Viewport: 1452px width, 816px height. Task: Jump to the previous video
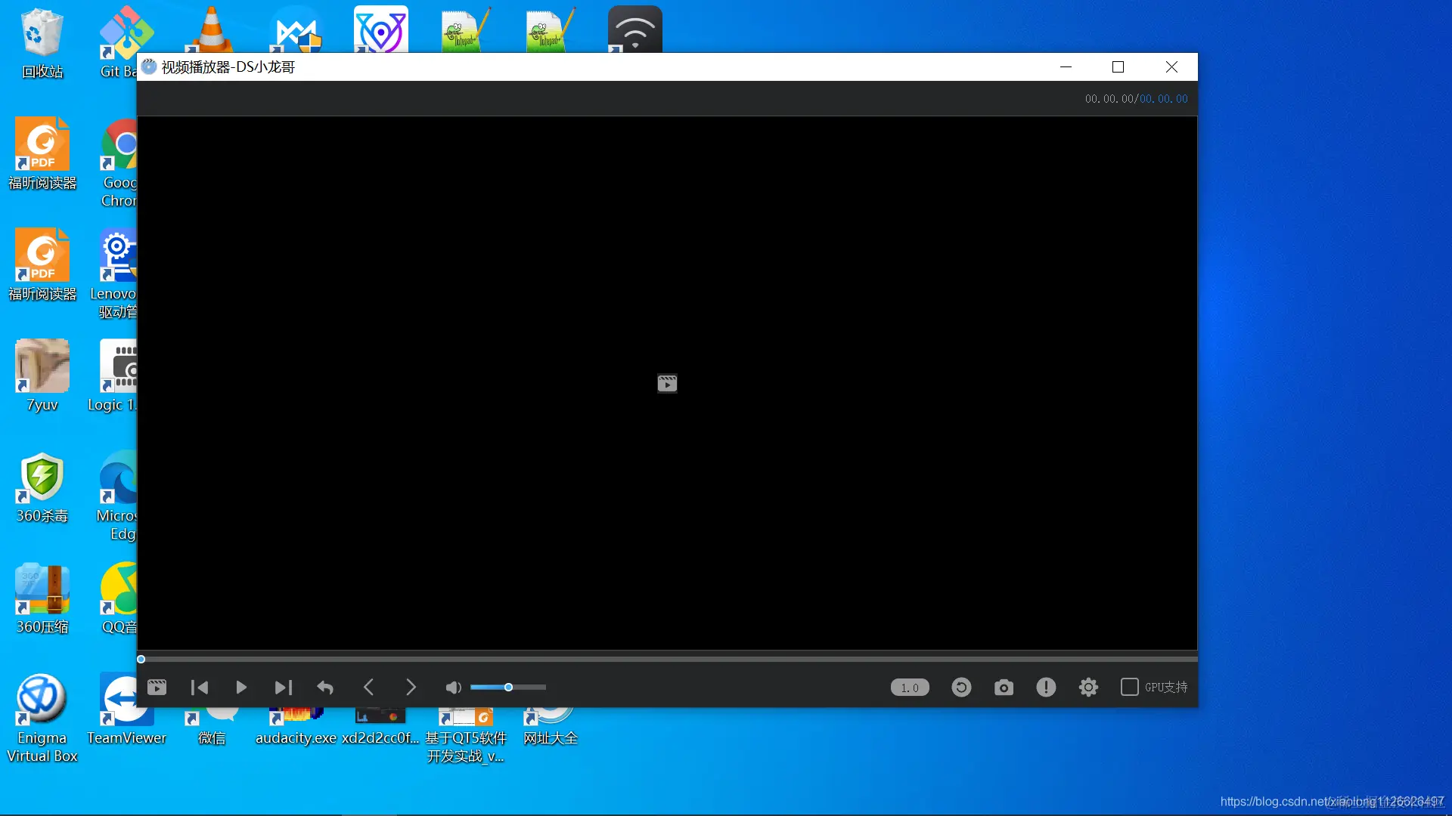[200, 687]
